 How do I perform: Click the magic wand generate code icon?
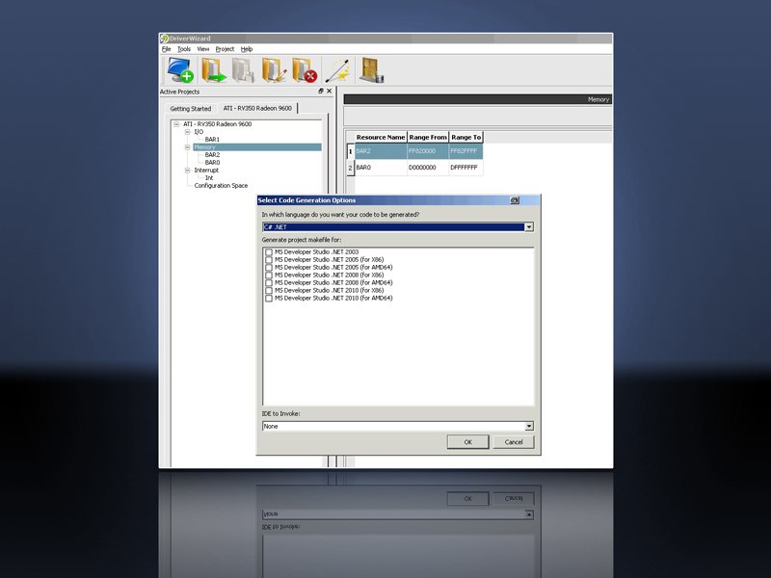[x=338, y=70]
